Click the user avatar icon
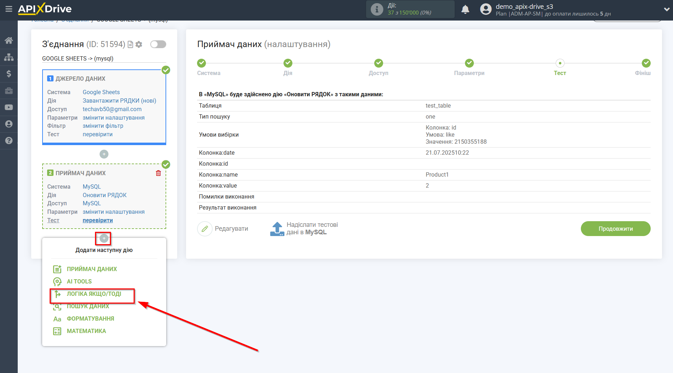Image resolution: width=673 pixels, height=373 pixels. 486,9
